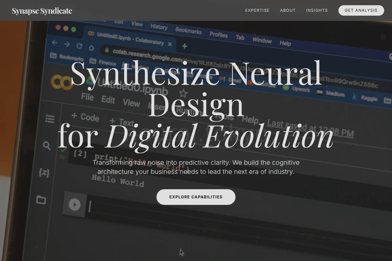The height and width of the screenshot is (261, 392).
Task: Click the Explore Capabilities button
Action: coord(196,197)
